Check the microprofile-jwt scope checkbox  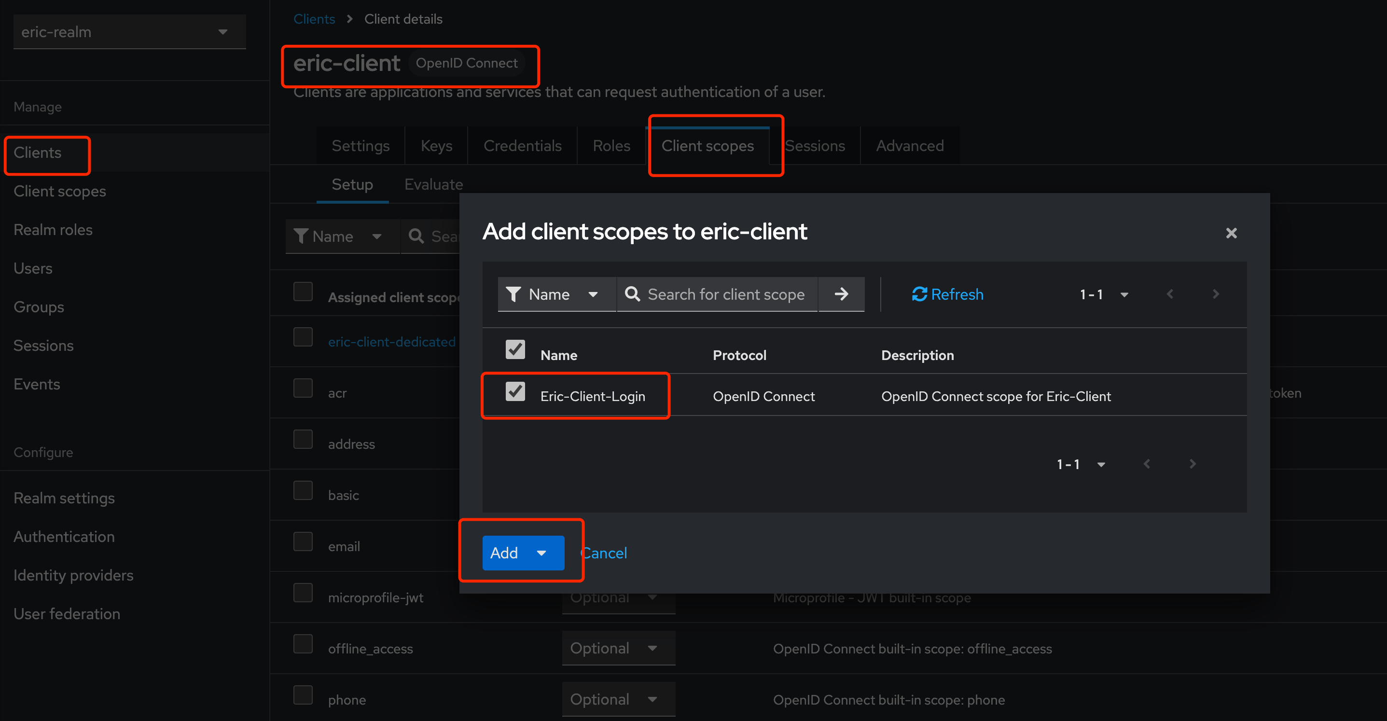[303, 593]
